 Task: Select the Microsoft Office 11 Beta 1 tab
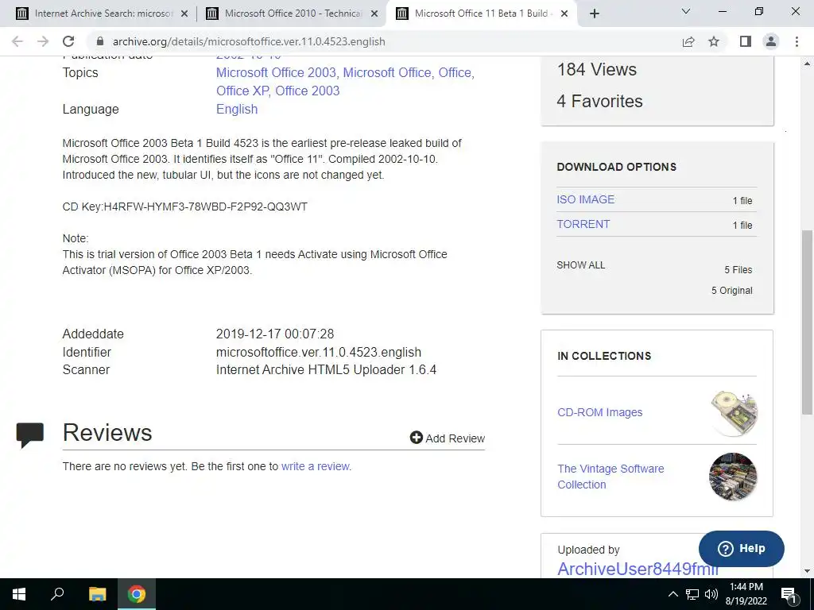[x=483, y=14]
